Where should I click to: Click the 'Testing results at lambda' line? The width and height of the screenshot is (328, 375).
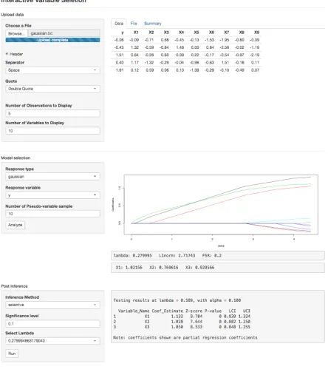(x=177, y=300)
